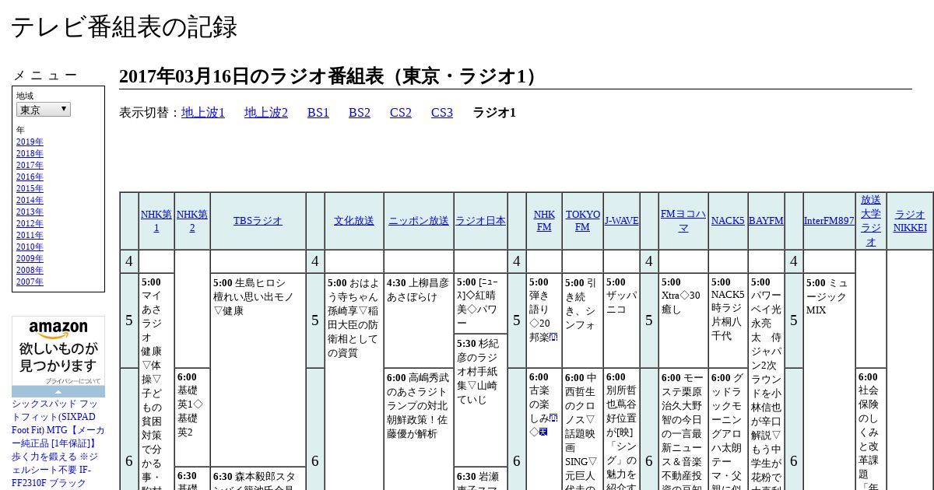Open the 2016年 archive link
934x490 pixels.
(30, 177)
